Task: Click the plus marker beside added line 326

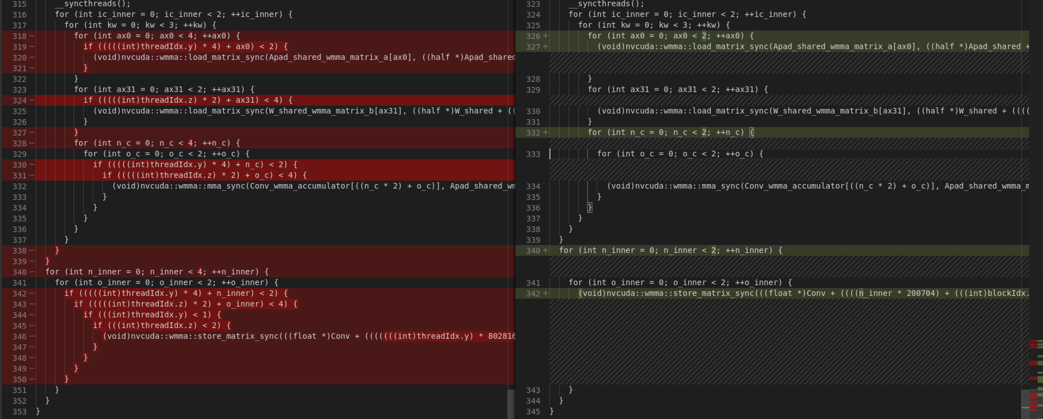Action: point(545,36)
